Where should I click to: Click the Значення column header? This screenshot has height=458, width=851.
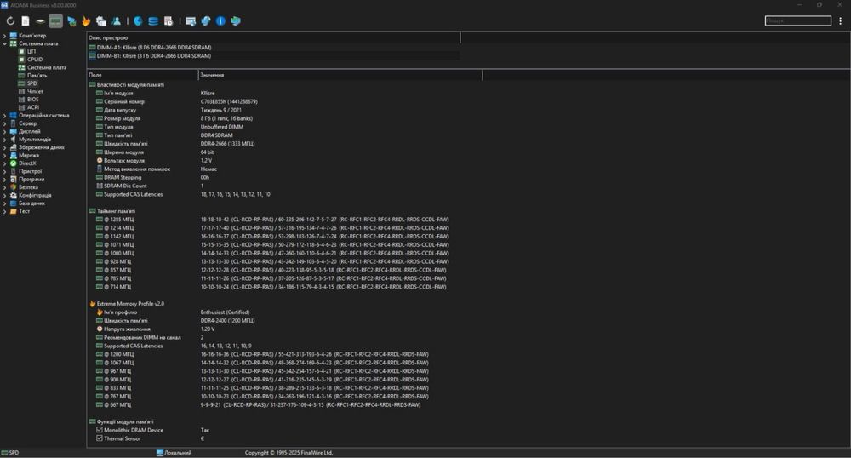point(340,75)
